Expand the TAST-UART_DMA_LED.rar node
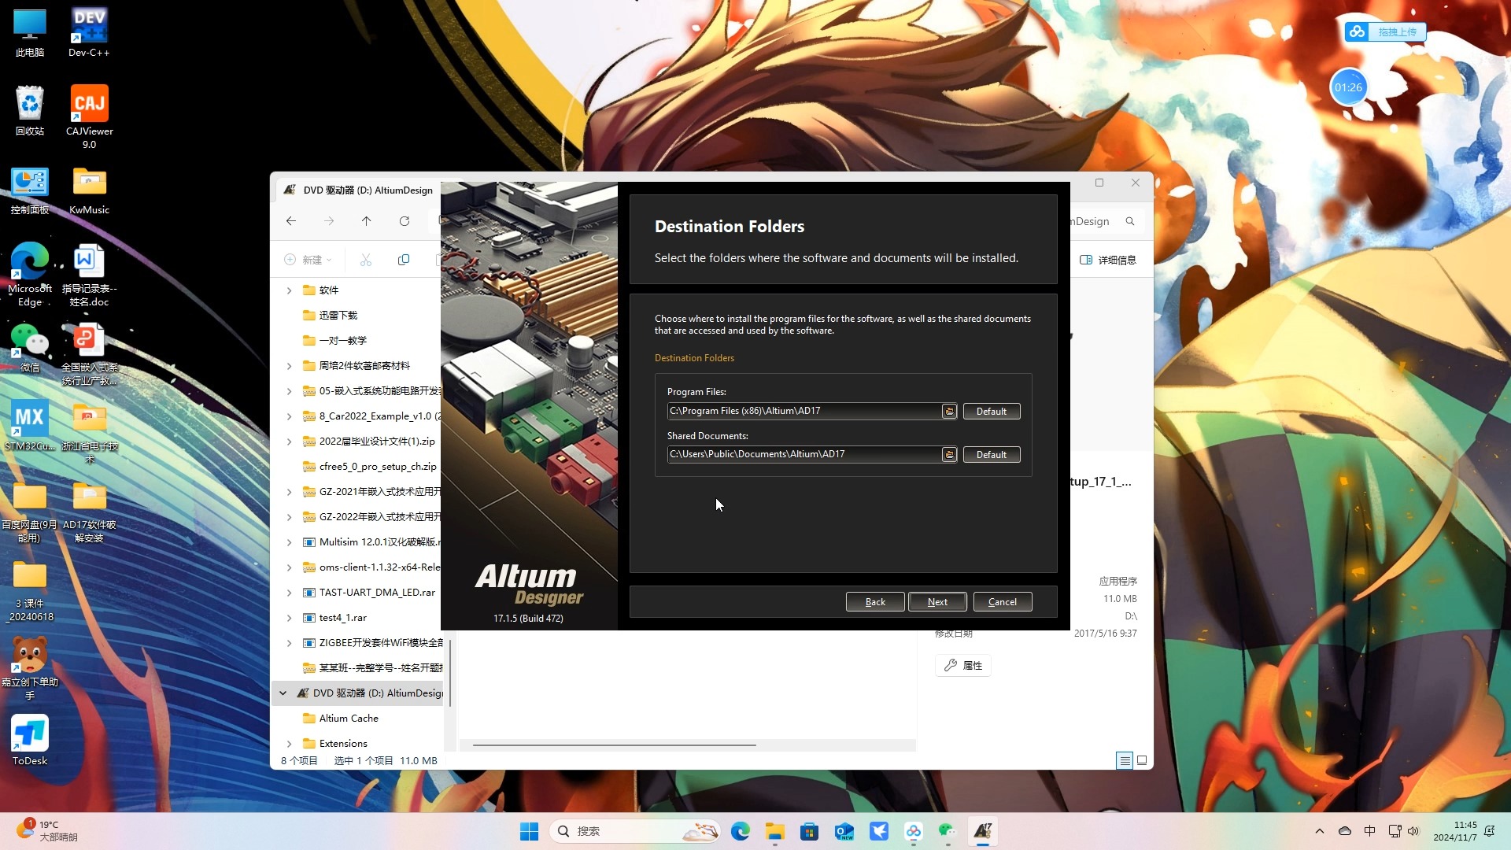 [x=289, y=593]
